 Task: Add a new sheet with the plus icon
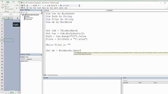tap(18, 92)
